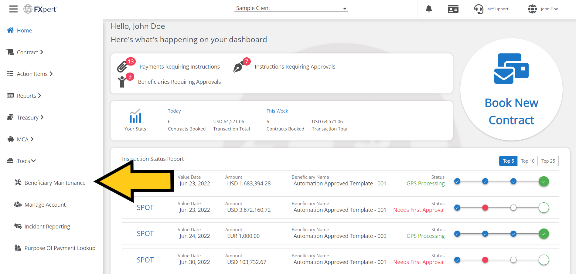576x274 pixels.
Task: Click the Instruction Status Report title
Action: pyautogui.click(x=153, y=159)
